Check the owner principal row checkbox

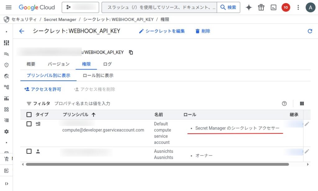[29, 151]
